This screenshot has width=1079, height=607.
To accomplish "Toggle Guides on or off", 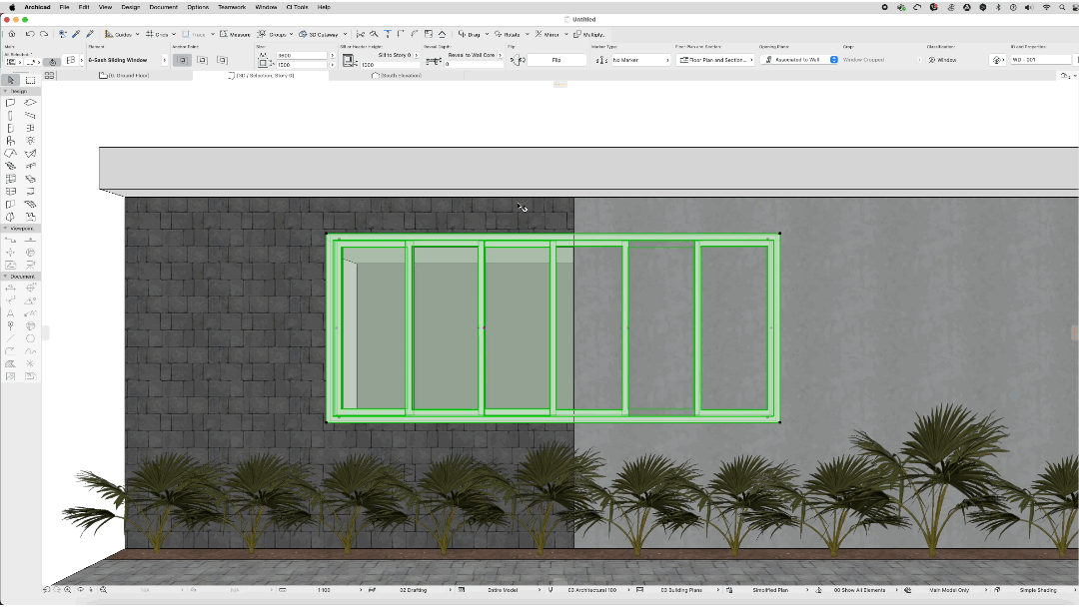I will pos(118,34).
